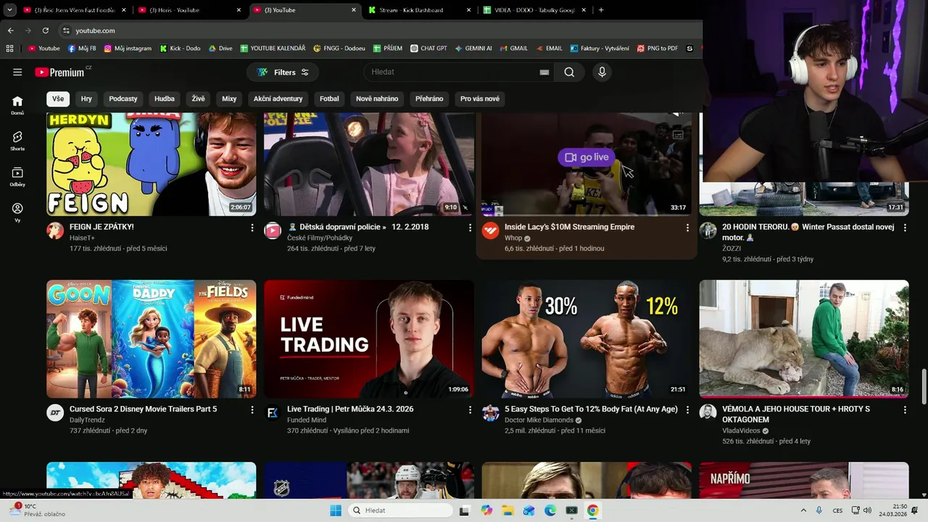
Task: Reload the page in the browser
Action: (x=45, y=30)
